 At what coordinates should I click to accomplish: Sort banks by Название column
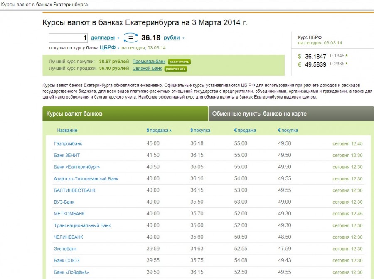[x=67, y=130]
